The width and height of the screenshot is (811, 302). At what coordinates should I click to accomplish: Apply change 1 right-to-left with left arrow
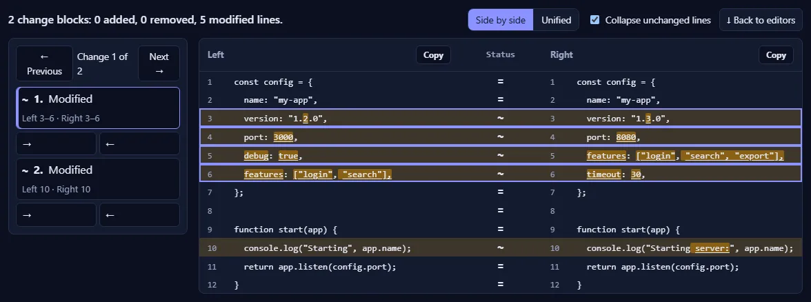click(139, 143)
